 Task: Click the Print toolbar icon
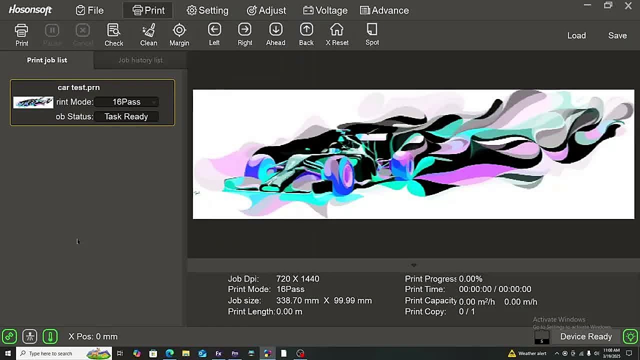tap(21, 35)
